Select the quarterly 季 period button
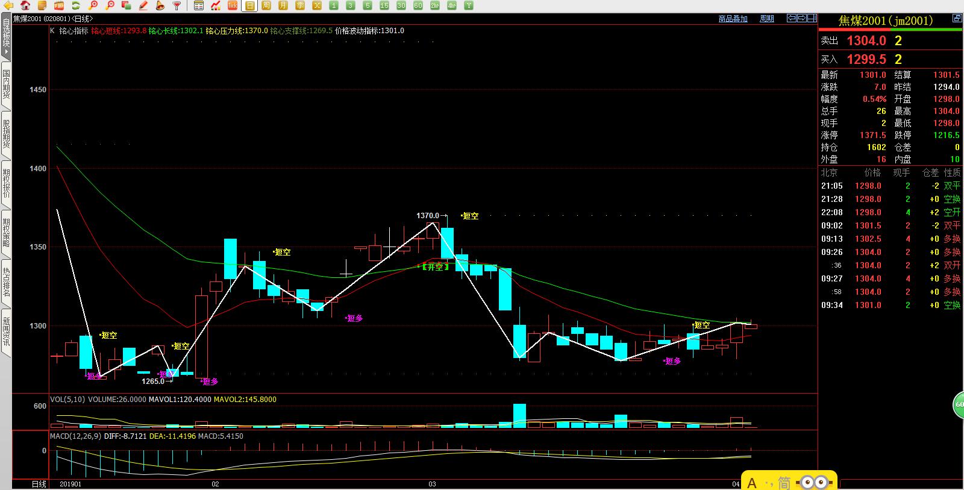Screen dimensions: 964x490 pyautogui.click(x=300, y=5)
